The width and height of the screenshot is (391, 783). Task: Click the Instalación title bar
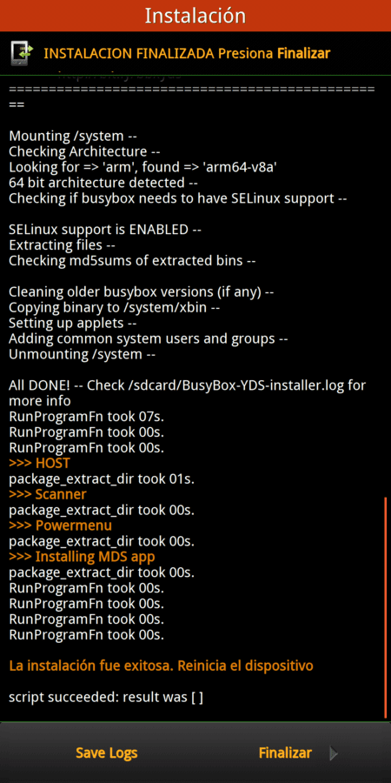195,16
